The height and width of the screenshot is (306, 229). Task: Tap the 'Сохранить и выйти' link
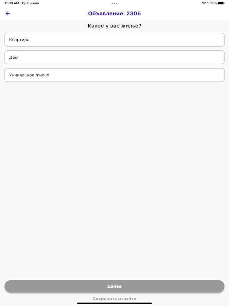click(x=114, y=299)
